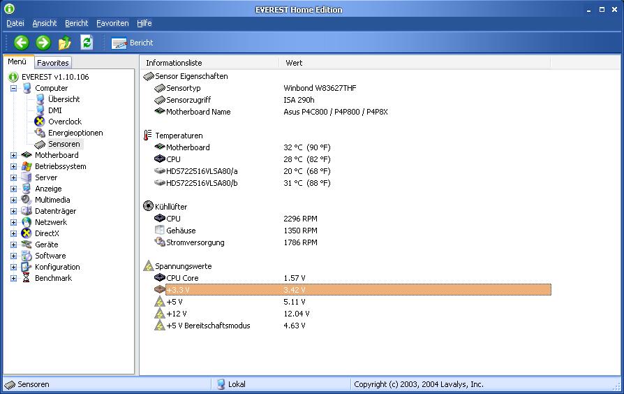The image size is (624, 394).
Task: Expand the Server tree node
Action: (x=13, y=177)
